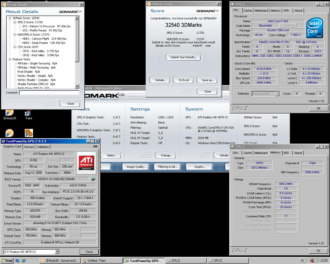Collapse the 3DMark Score tree node
Screen dimensions: 330x264
coord(10,18)
